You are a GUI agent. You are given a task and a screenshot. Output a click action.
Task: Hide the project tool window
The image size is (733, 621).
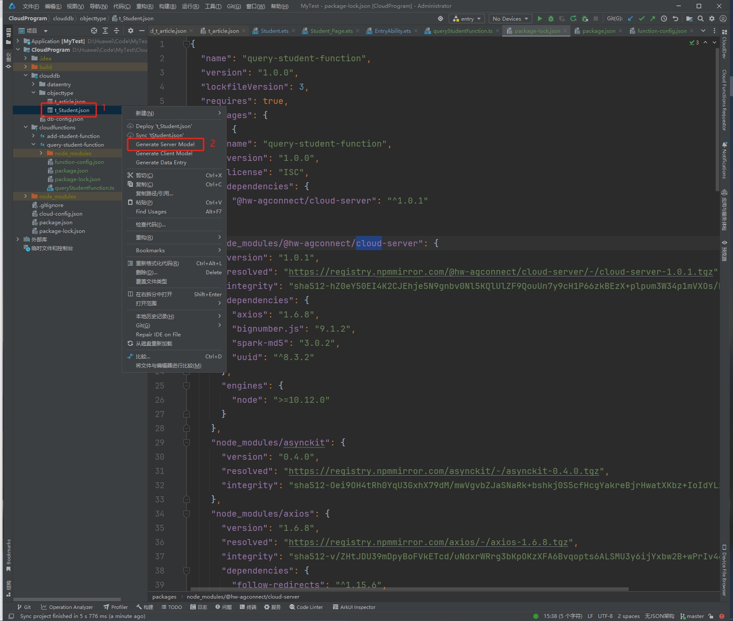point(142,31)
